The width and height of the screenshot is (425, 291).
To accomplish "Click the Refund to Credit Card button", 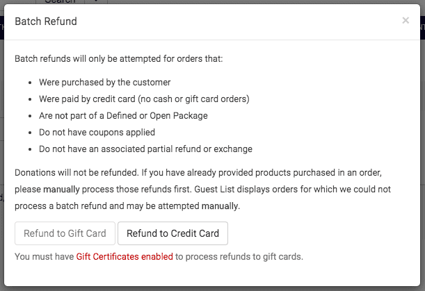I will [173, 233].
